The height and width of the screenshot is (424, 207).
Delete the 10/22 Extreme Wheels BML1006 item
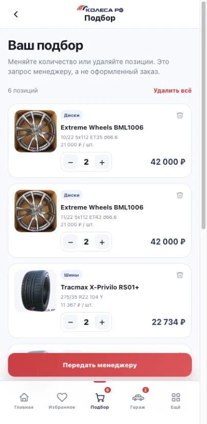(x=180, y=116)
